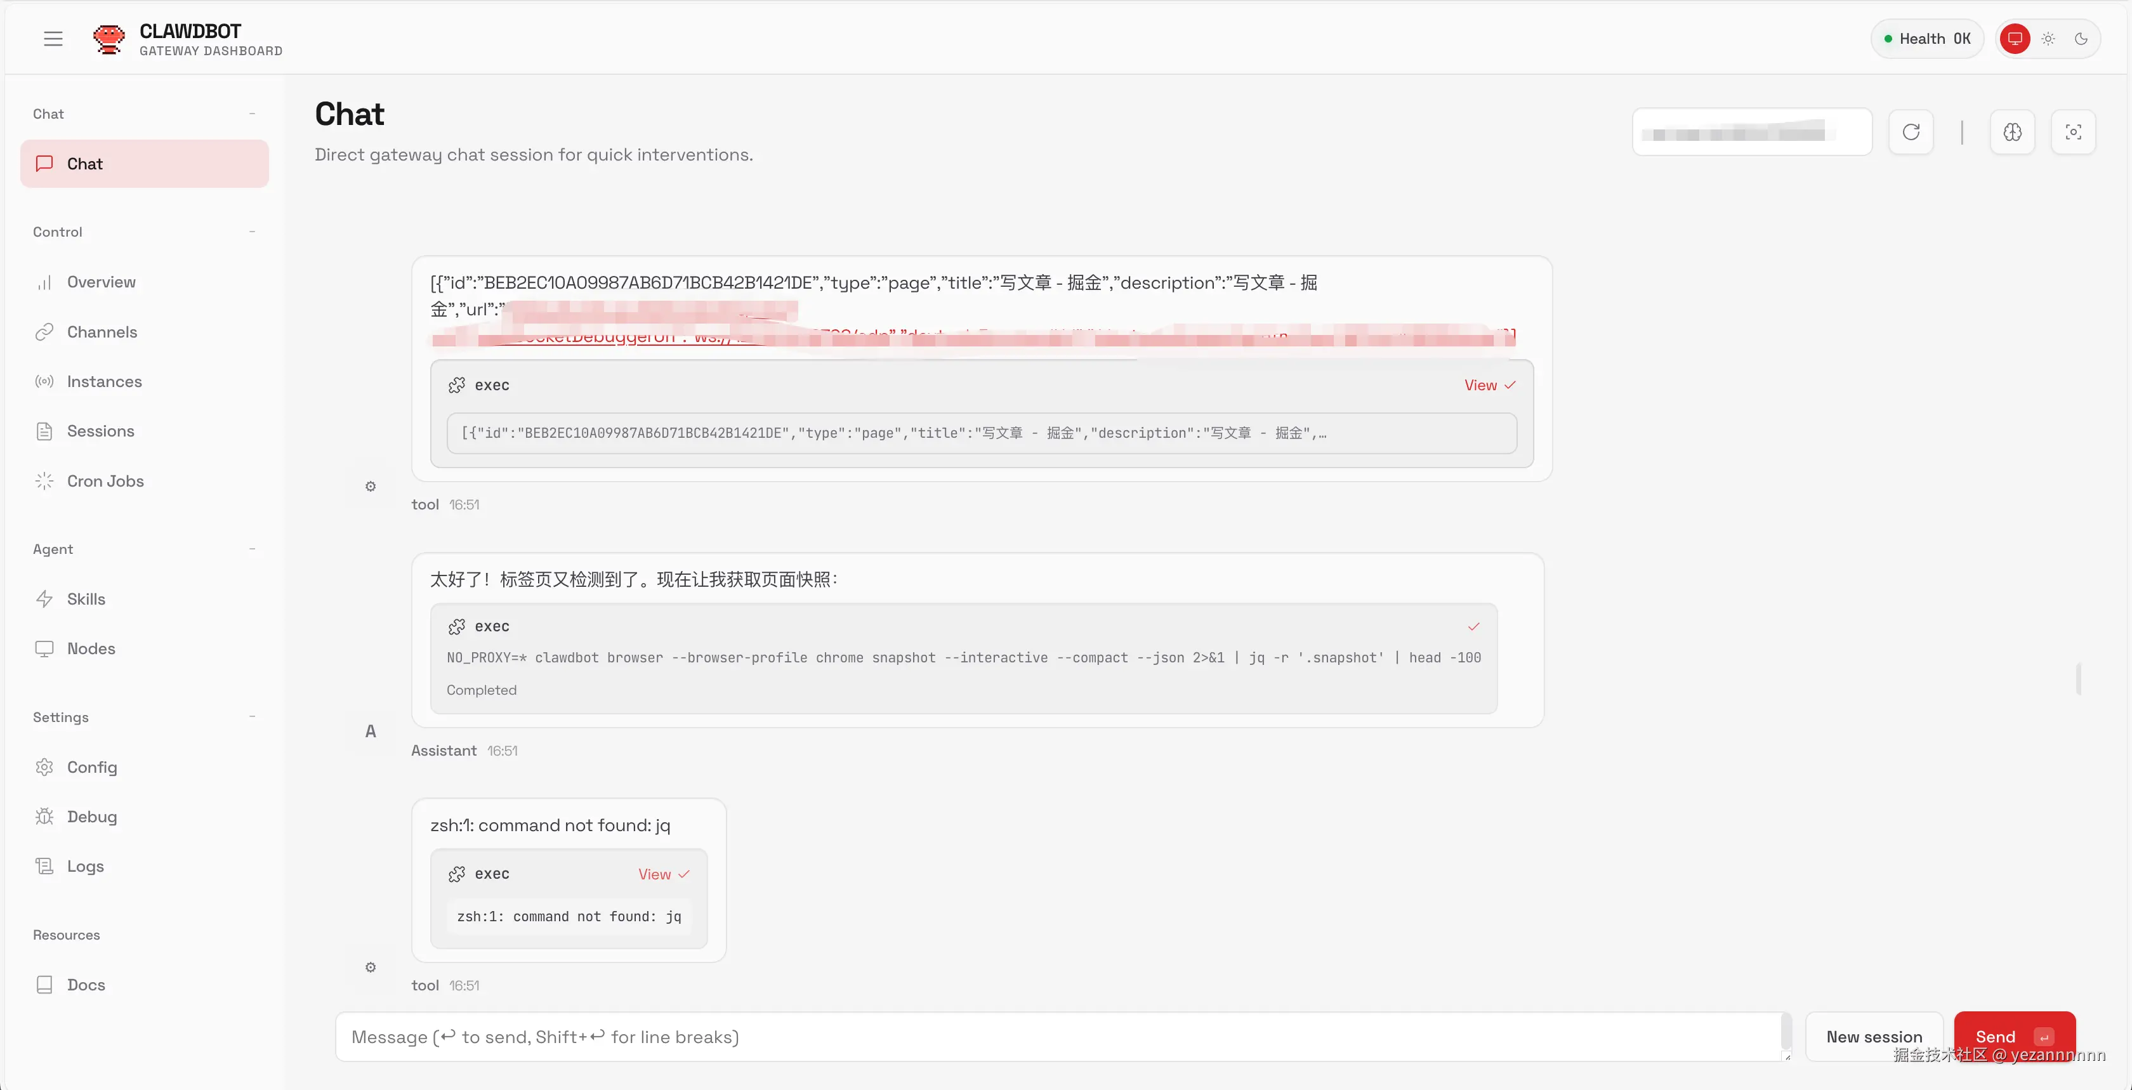Click the hamburger menu icon

53,39
